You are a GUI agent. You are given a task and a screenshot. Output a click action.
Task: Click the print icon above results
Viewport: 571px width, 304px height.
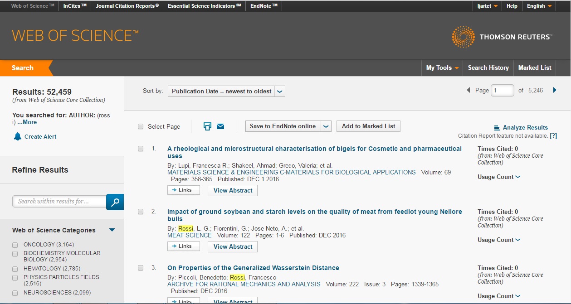tap(207, 126)
